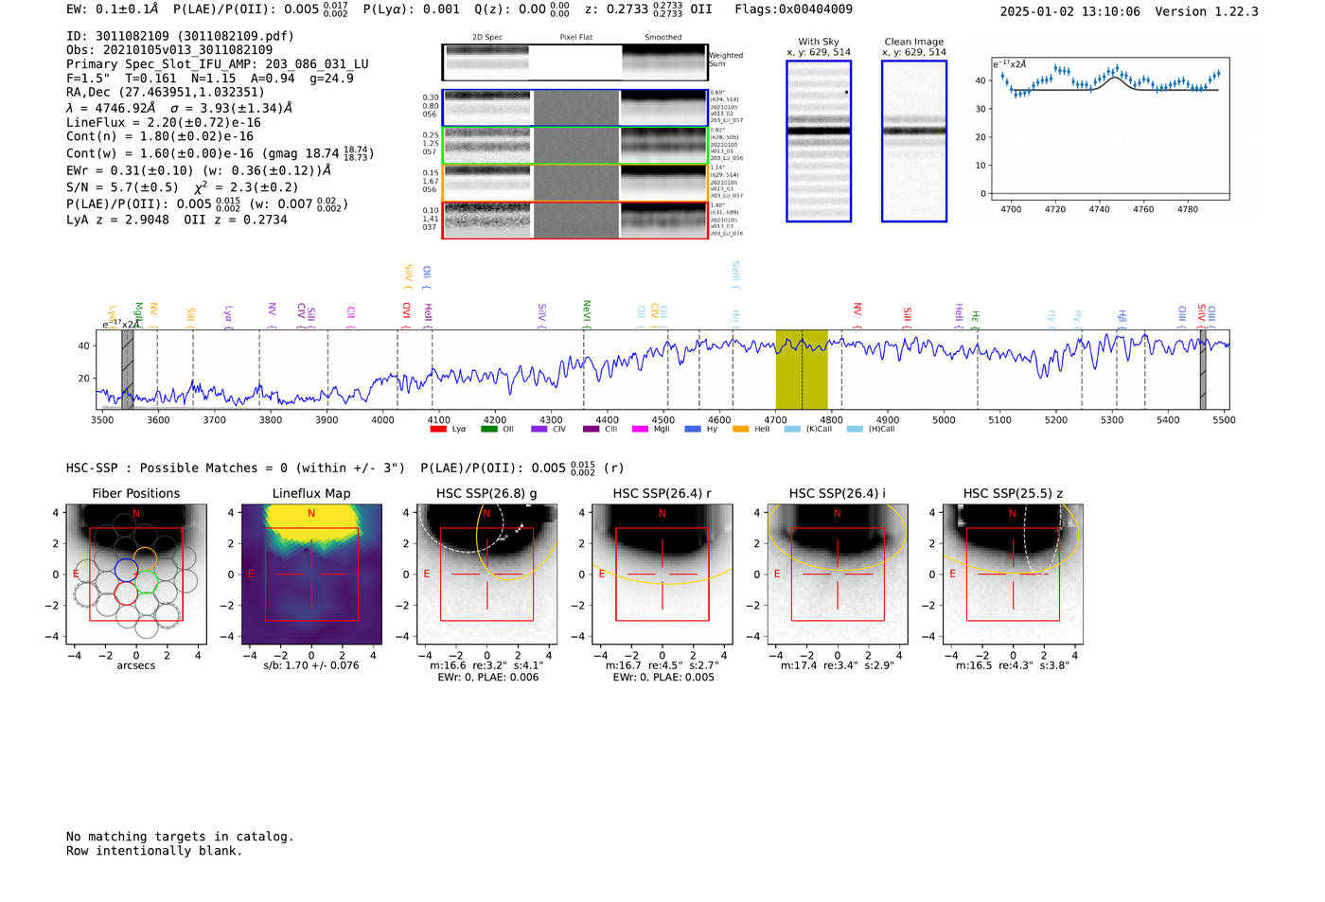This screenshot has width=1325, height=902.
Task: Open the HSC SSP(26.4) r cutout
Action: click(662, 575)
